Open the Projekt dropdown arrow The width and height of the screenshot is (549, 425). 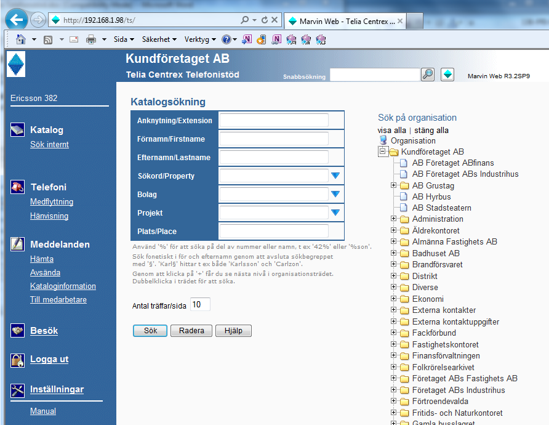coord(335,212)
